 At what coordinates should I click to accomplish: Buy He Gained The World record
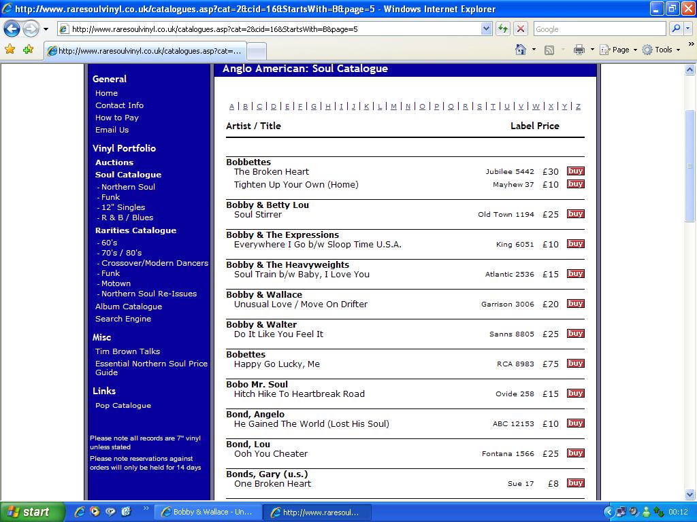pyautogui.click(x=575, y=423)
